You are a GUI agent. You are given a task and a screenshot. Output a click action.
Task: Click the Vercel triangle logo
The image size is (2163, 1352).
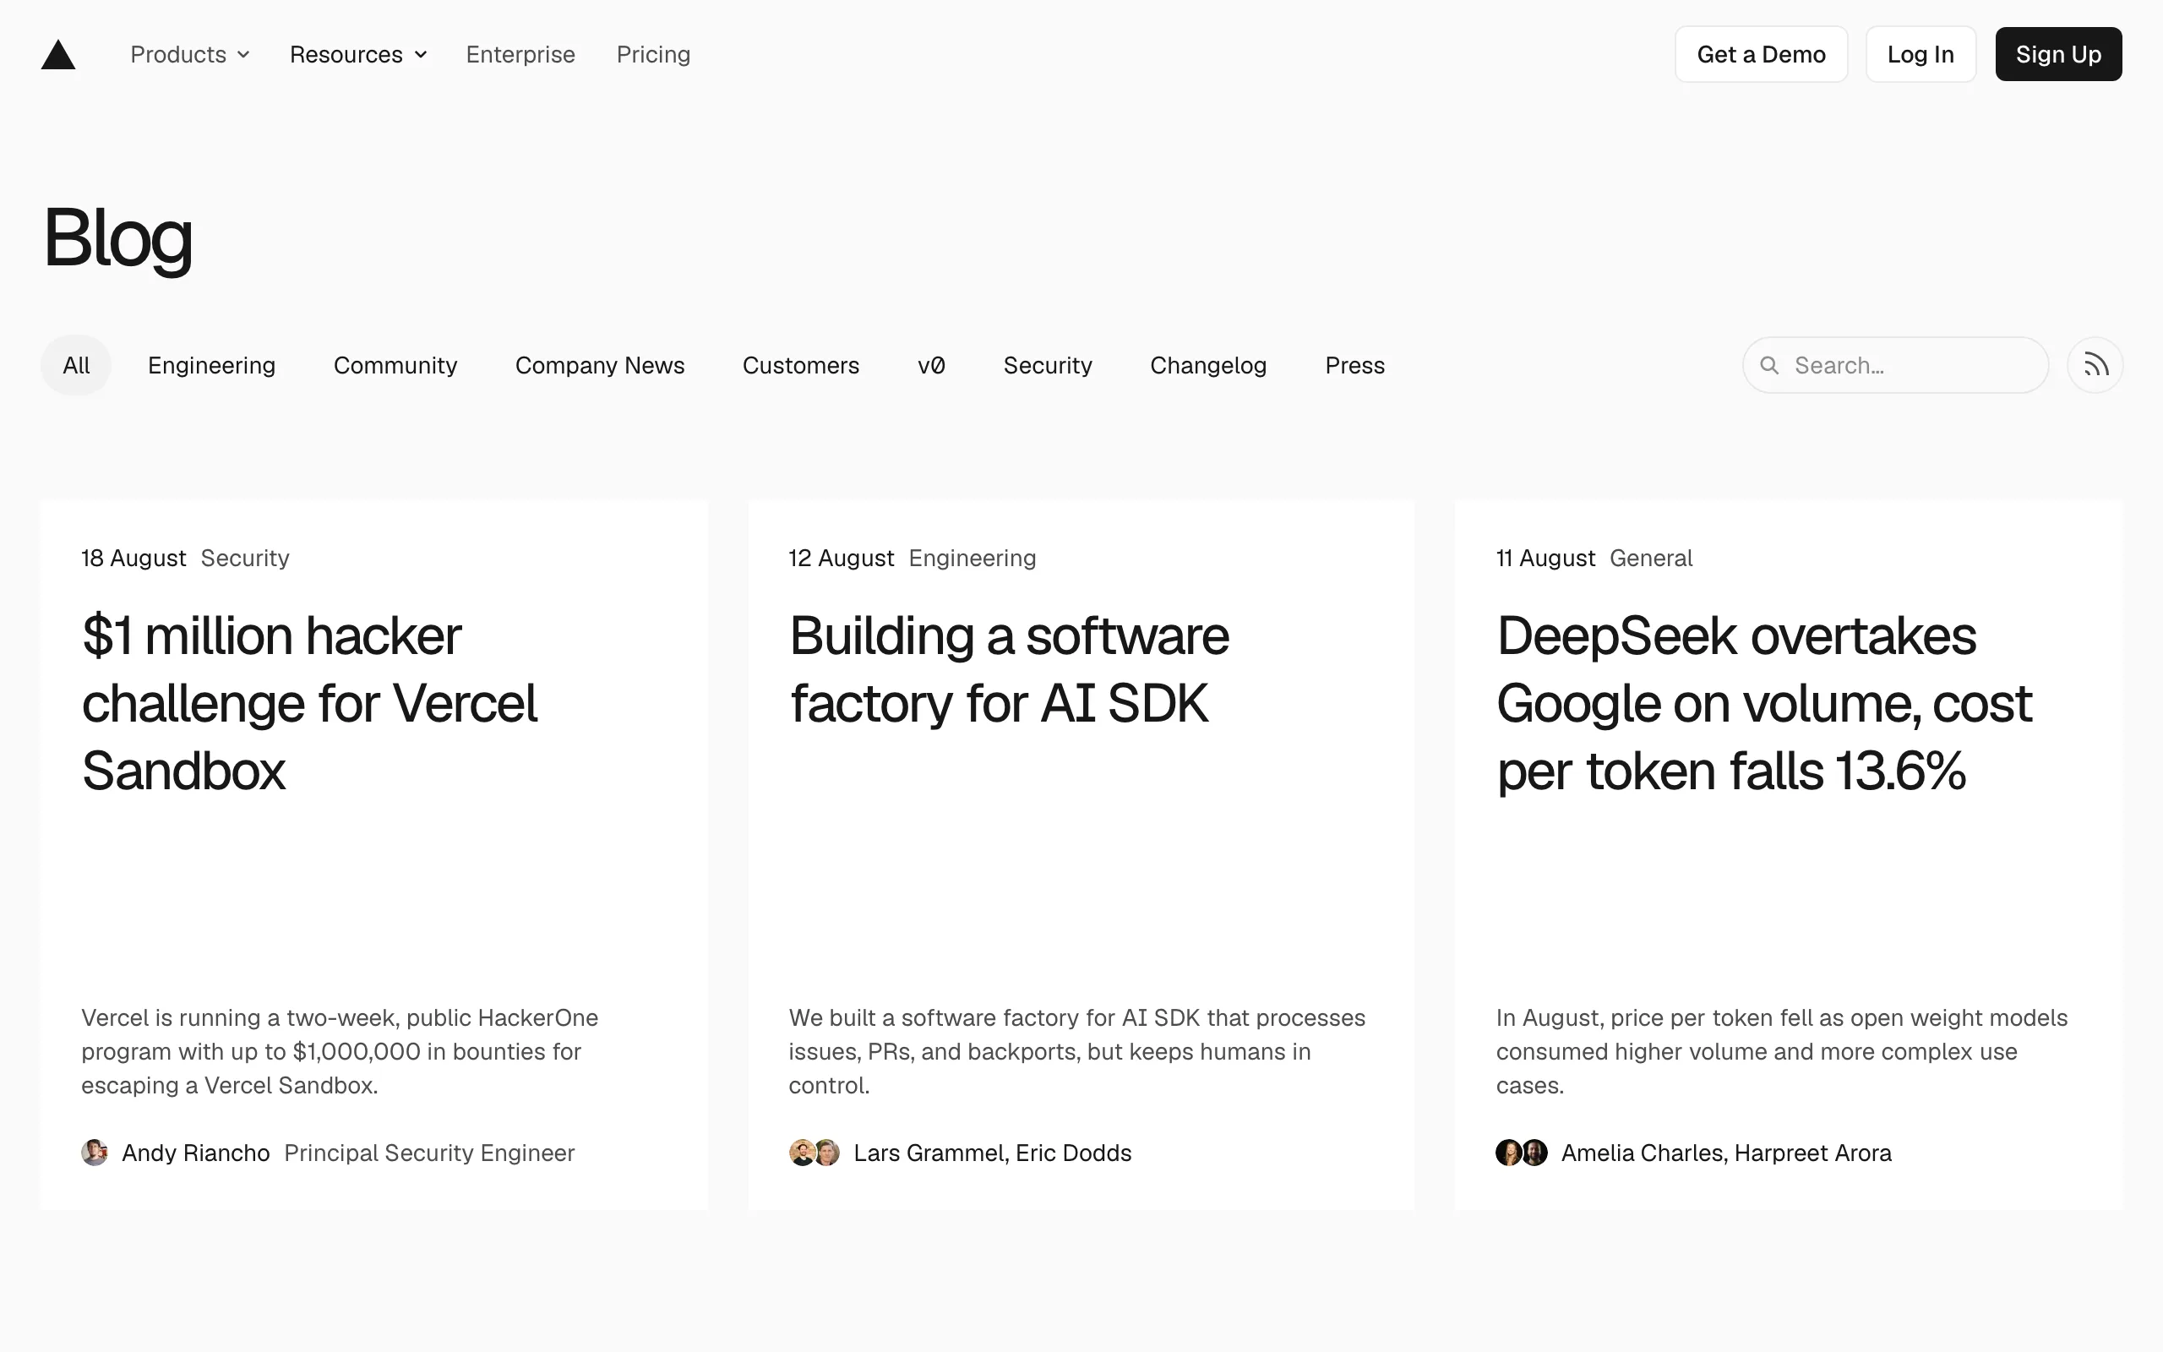pyautogui.click(x=58, y=55)
